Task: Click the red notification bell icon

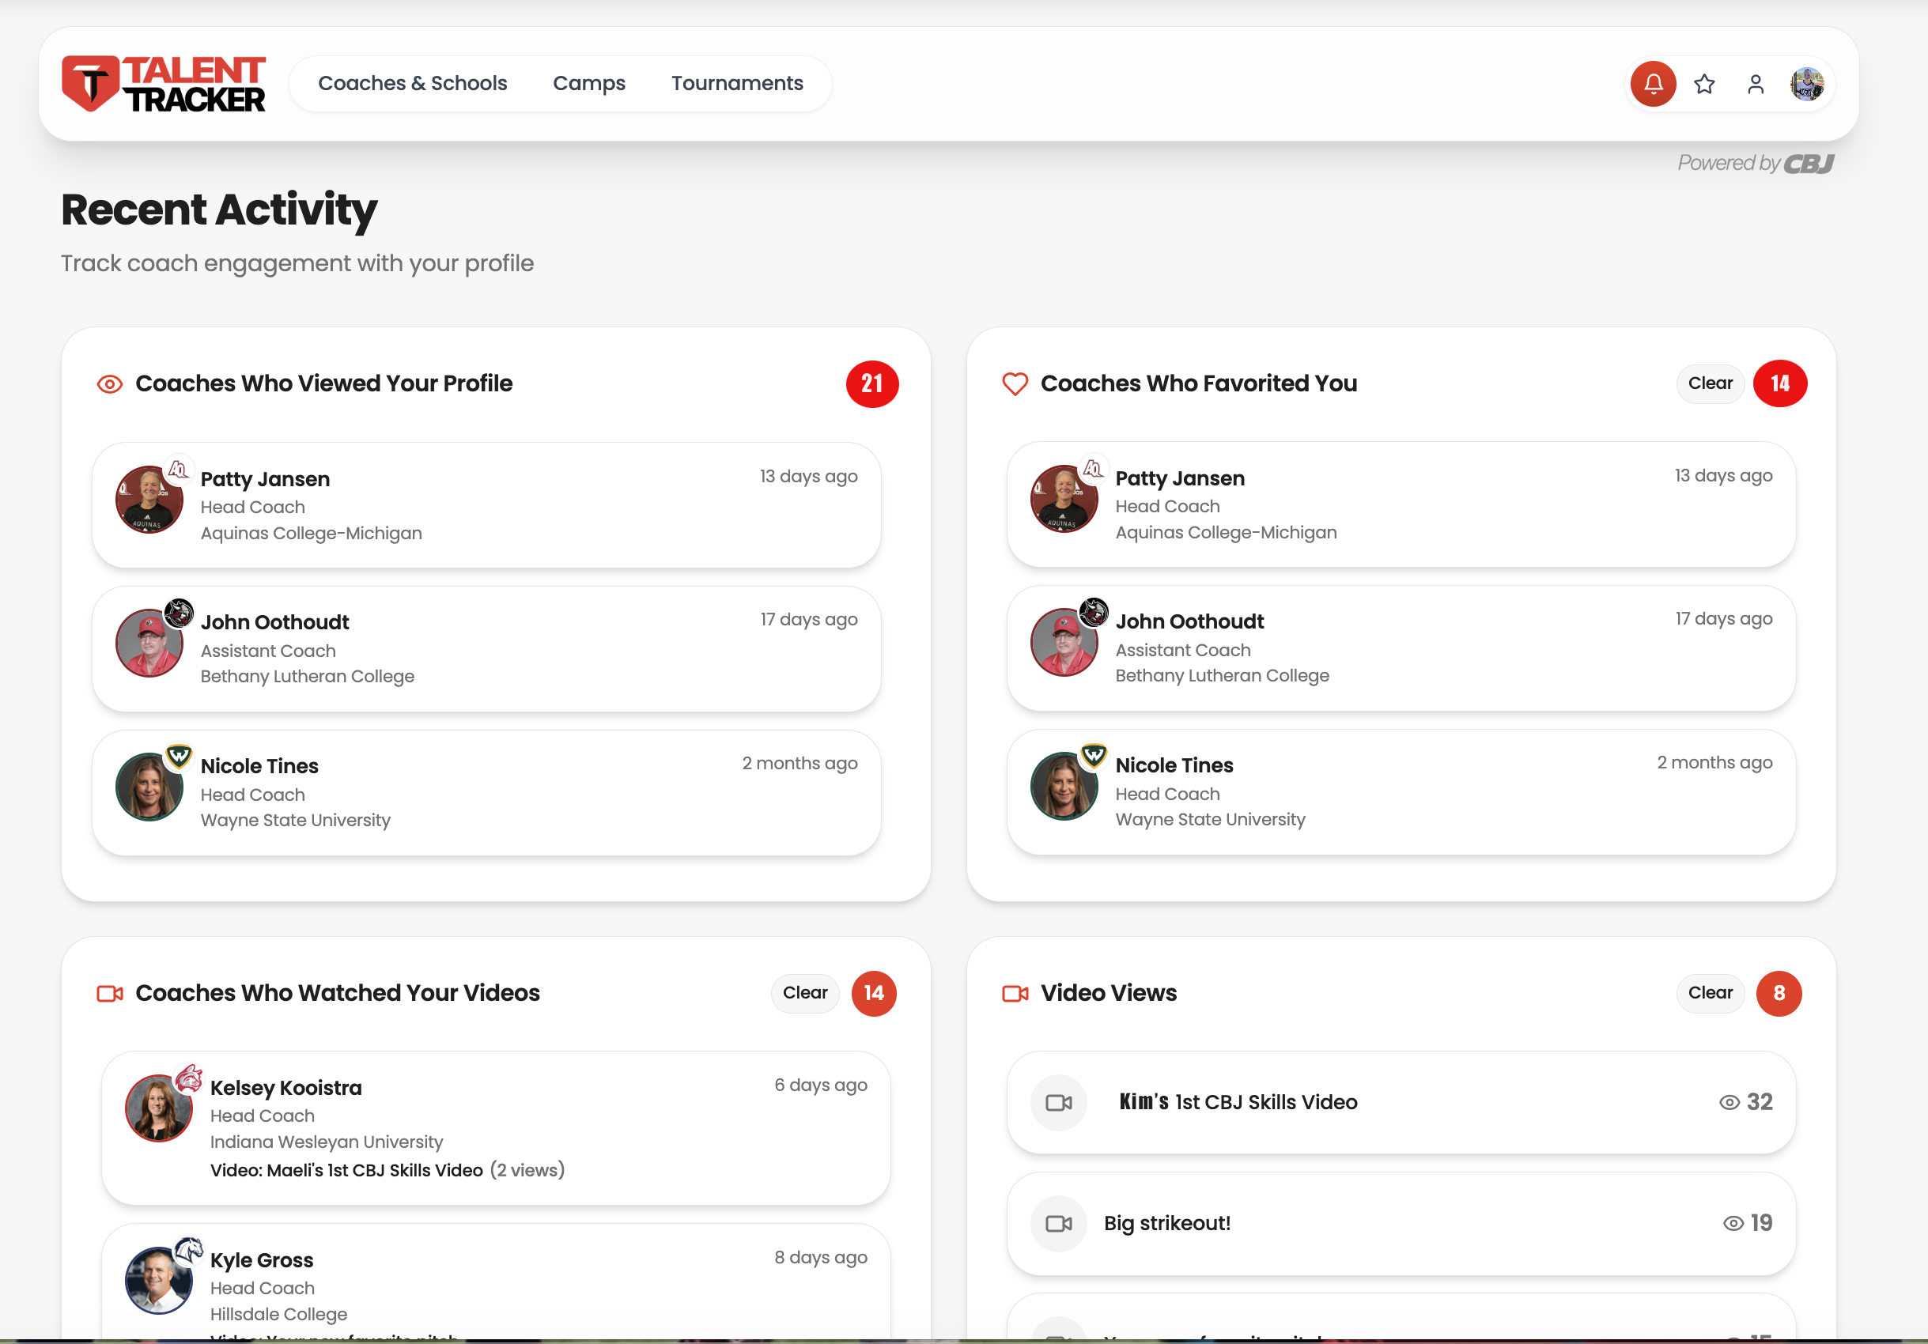Action: coord(1653,84)
